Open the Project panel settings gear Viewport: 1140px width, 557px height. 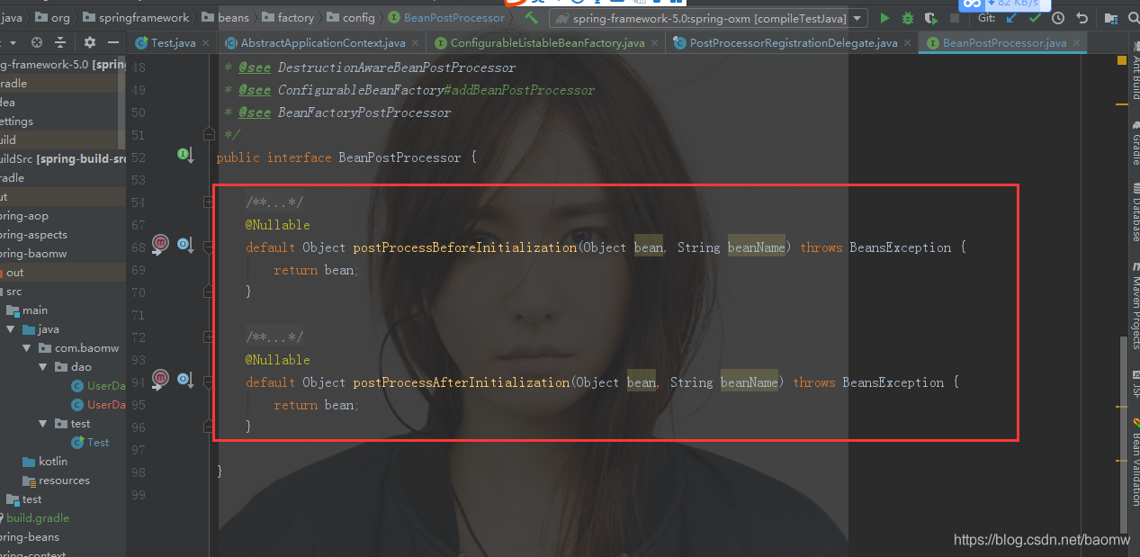click(x=89, y=42)
